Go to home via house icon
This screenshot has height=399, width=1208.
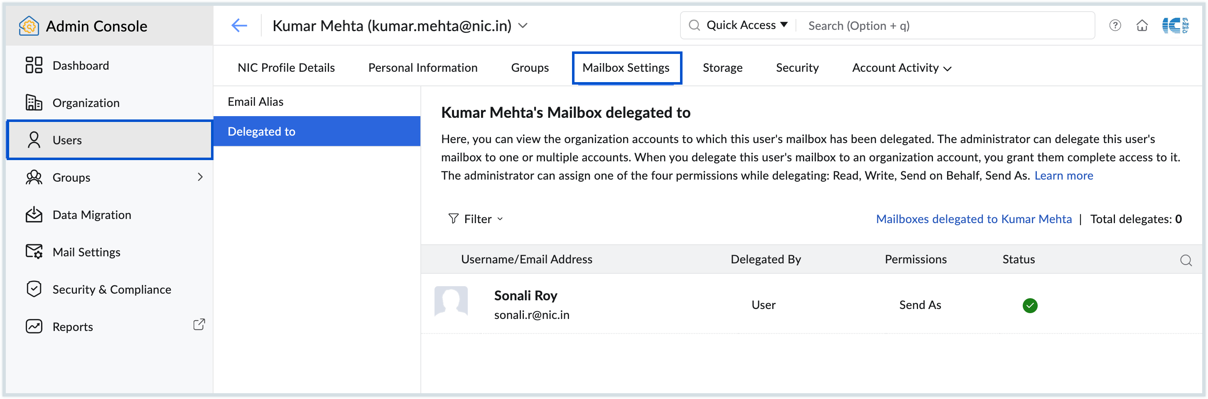tap(1142, 26)
